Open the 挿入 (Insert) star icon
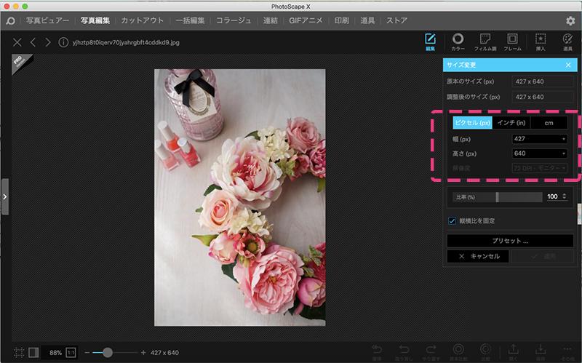582x363 pixels. (541, 41)
